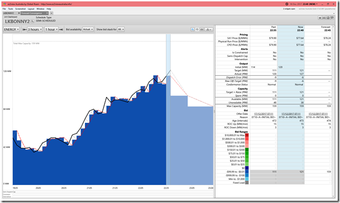This screenshot has width=340, height=203.
Task: Add a new widget tab
Action: [x=51, y=13]
